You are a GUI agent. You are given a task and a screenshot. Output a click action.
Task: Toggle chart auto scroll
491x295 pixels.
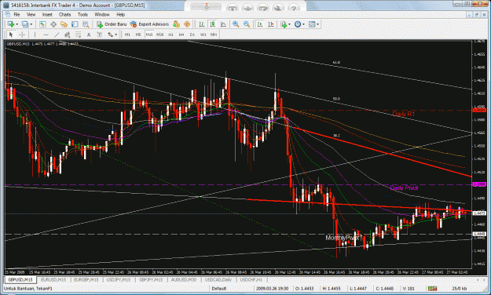(x=260, y=24)
